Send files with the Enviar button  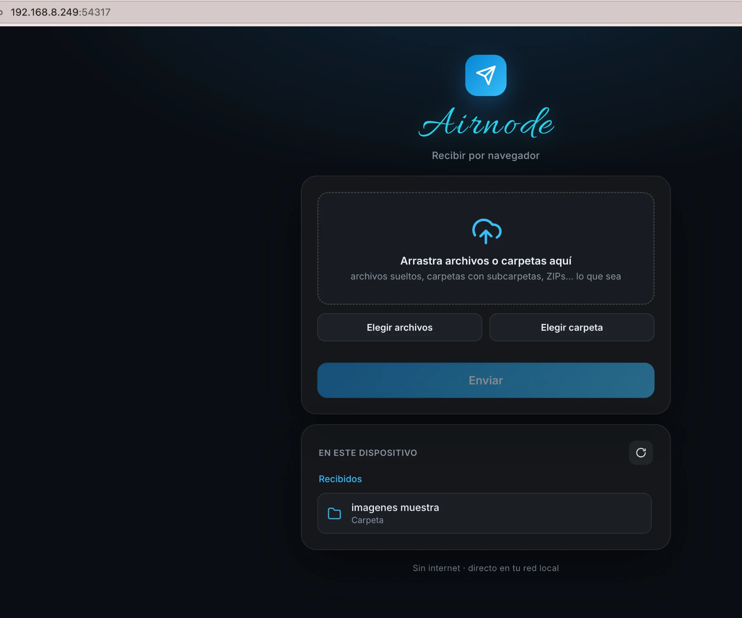[x=486, y=380]
